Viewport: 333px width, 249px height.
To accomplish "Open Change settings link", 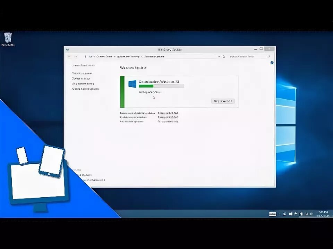I will tap(80, 79).
